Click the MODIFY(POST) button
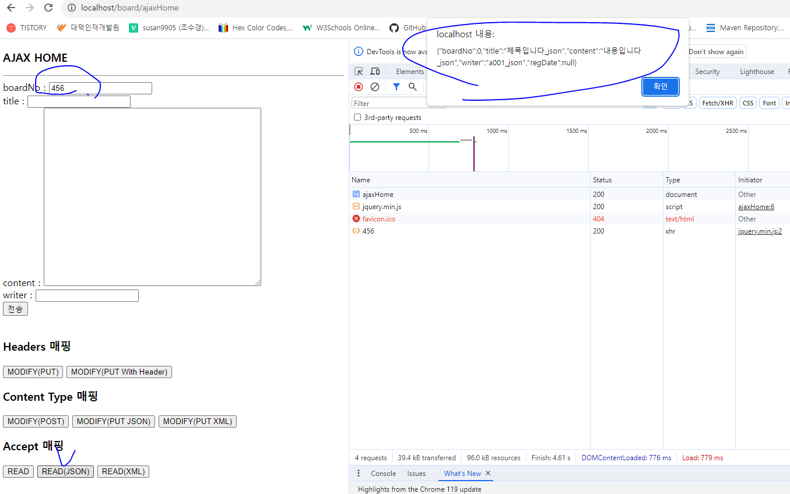This screenshot has height=494, width=790. tap(36, 421)
